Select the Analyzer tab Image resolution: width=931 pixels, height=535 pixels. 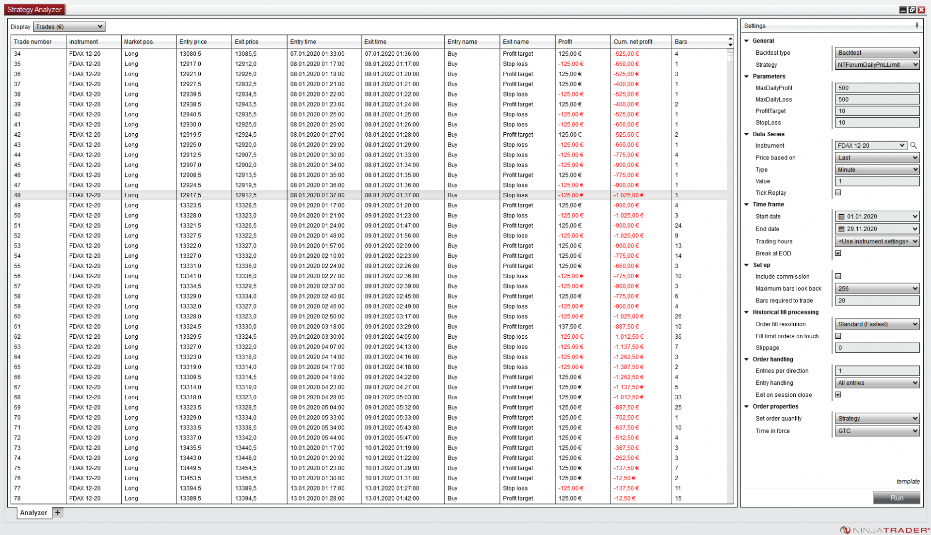33,512
